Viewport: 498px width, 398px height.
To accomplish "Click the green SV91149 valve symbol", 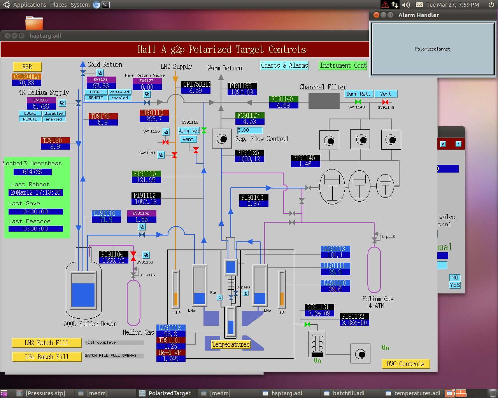I will coord(358,102).
